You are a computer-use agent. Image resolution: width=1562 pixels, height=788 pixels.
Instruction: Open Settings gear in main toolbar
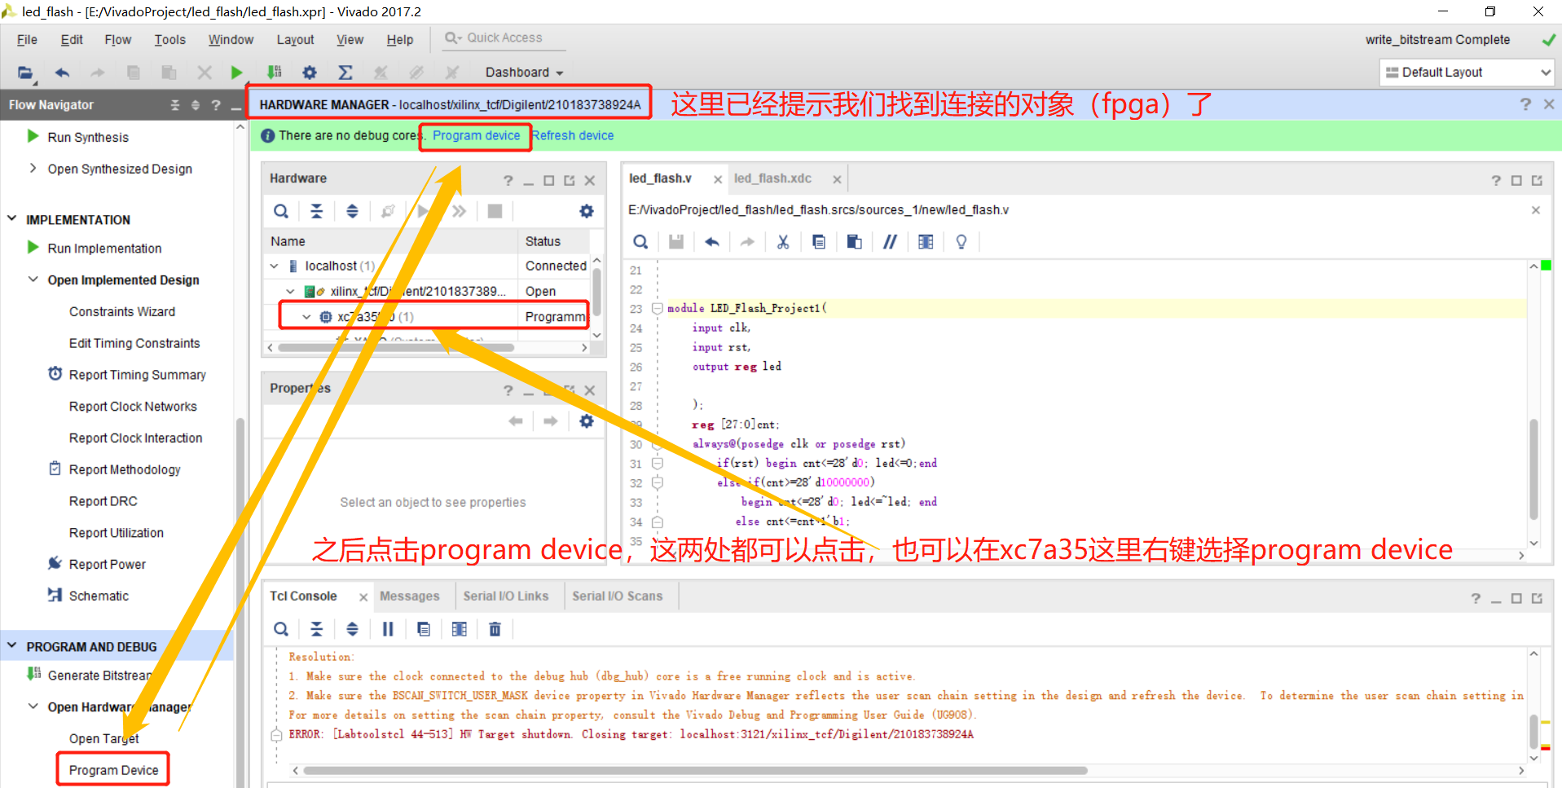click(x=310, y=72)
